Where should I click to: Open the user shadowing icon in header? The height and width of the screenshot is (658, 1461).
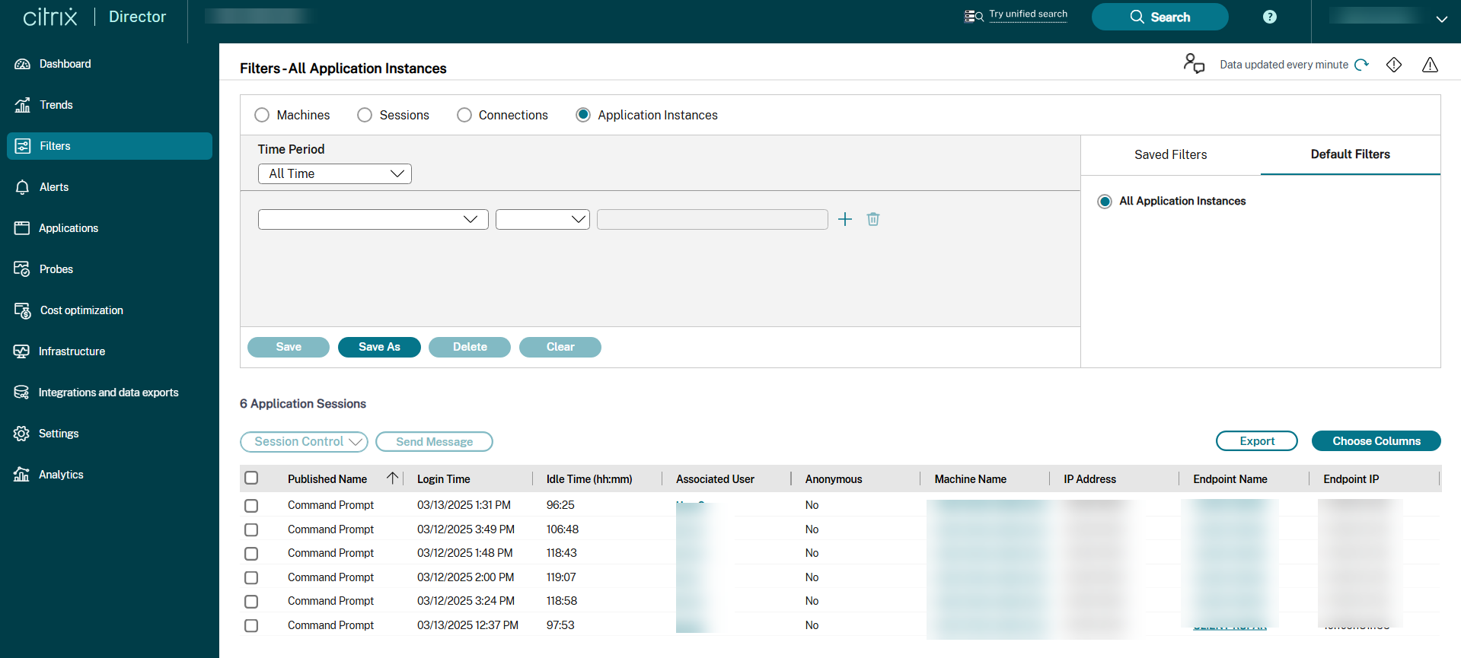(x=1194, y=63)
